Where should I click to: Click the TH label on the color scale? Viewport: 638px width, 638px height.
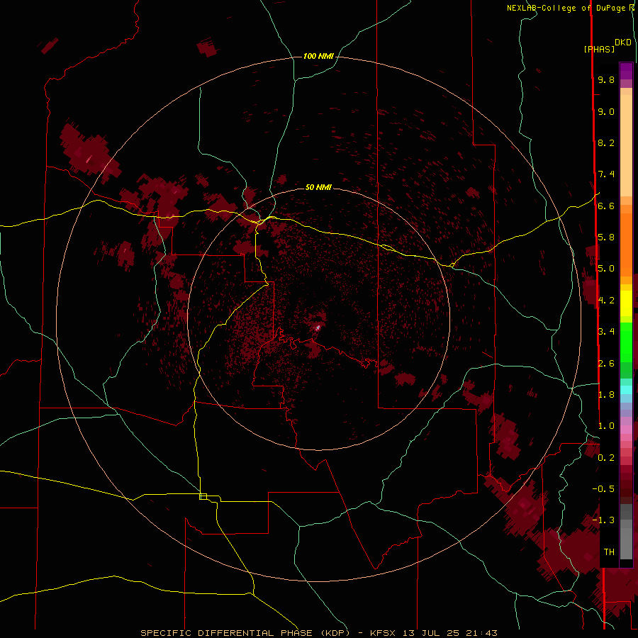(x=609, y=552)
